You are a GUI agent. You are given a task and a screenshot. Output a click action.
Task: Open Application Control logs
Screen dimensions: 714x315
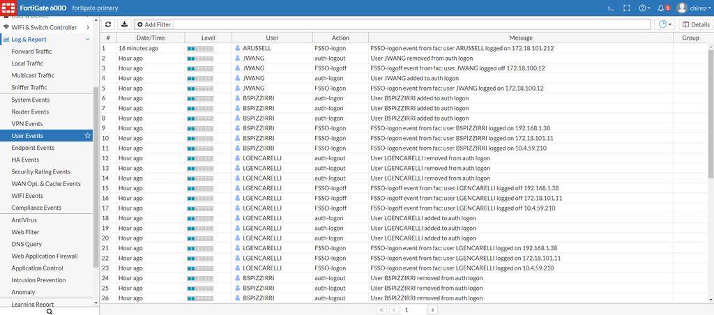click(x=38, y=268)
